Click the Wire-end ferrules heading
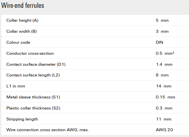 pyautogui.click(x=23, y=6)
